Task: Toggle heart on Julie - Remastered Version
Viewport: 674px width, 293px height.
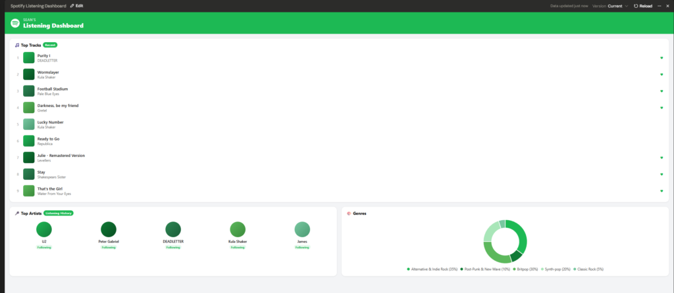Action: 661,158
